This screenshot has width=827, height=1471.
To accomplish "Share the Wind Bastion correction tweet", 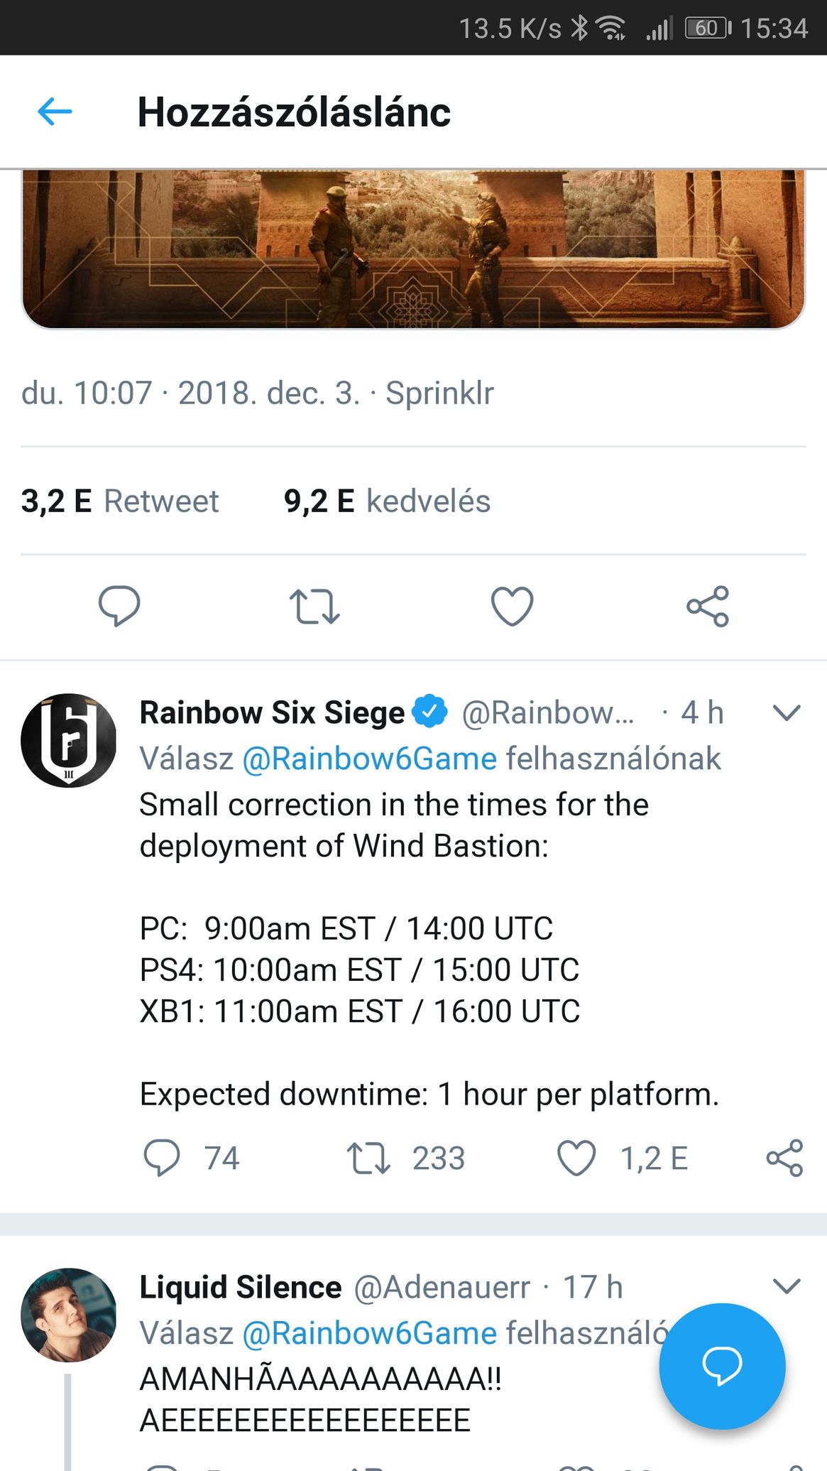I will (784, 1158).
